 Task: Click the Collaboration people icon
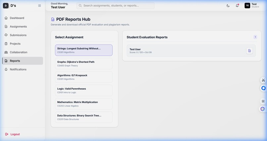[x=6, y=52]
